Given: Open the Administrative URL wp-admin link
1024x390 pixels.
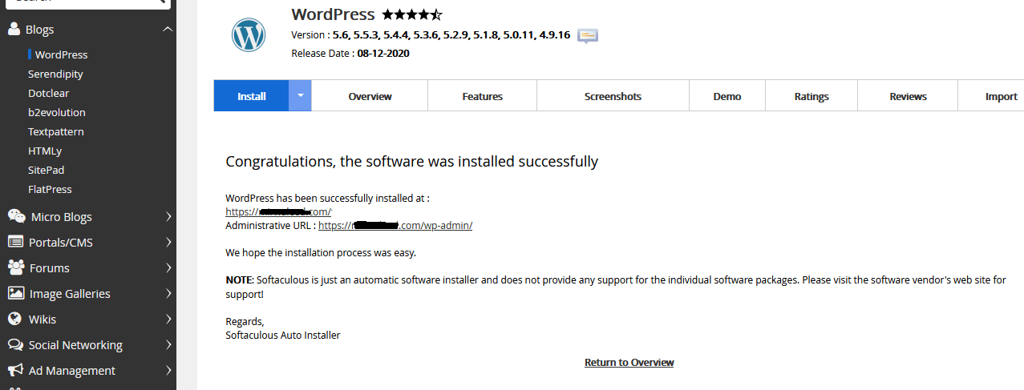Looking at the screenshot, I should 395,226.
